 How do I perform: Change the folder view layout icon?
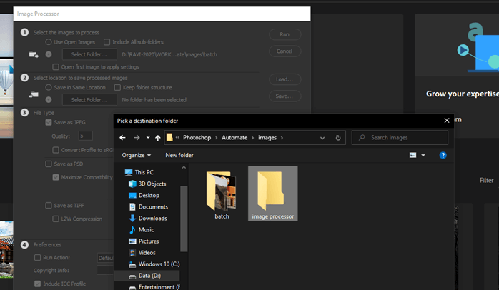(x=412, y=155)
